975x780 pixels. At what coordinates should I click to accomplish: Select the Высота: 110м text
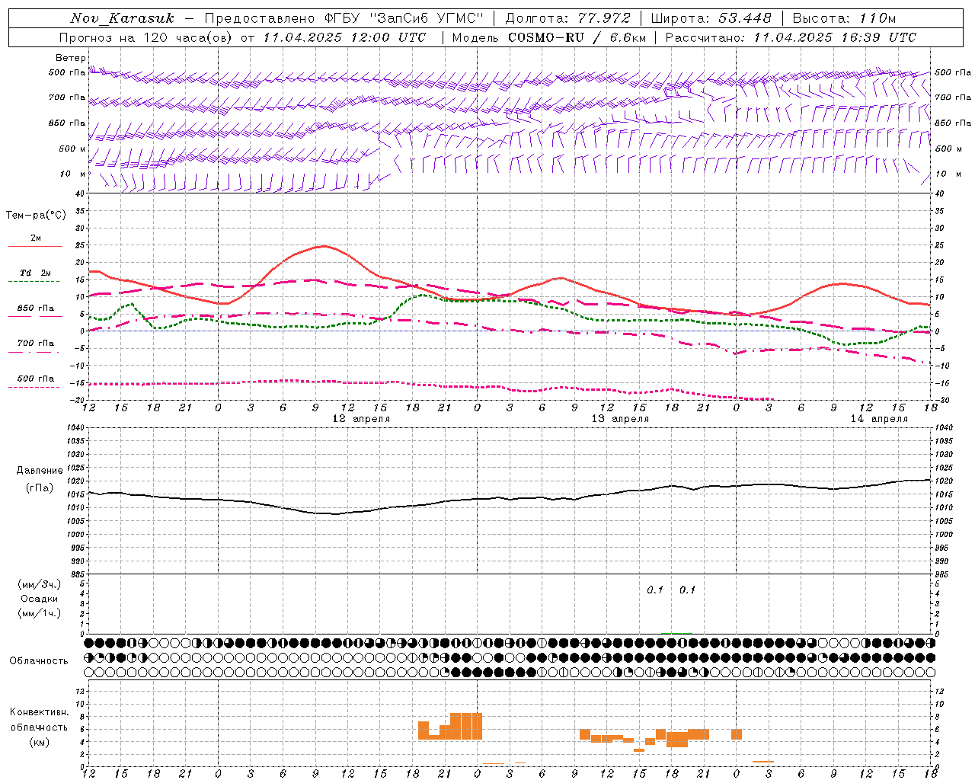844,18
